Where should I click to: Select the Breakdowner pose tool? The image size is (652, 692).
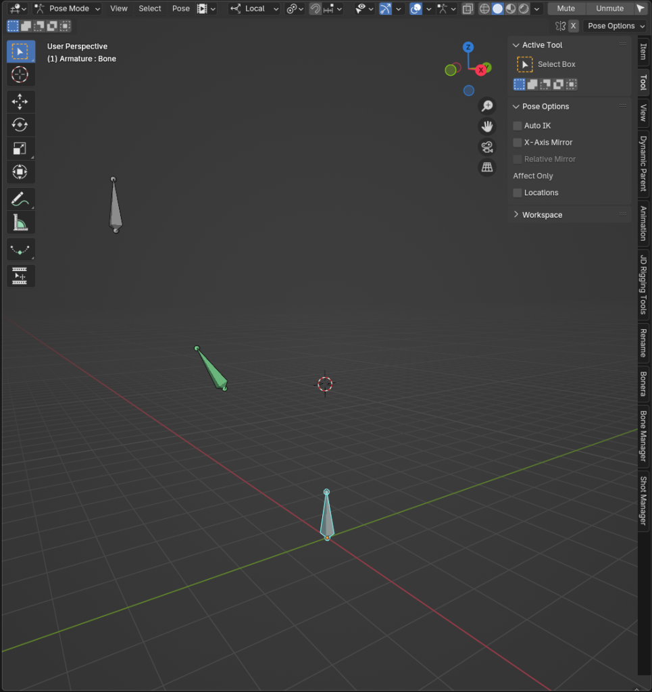20,250
